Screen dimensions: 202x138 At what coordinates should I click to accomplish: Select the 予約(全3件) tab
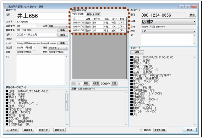[78, 14]
